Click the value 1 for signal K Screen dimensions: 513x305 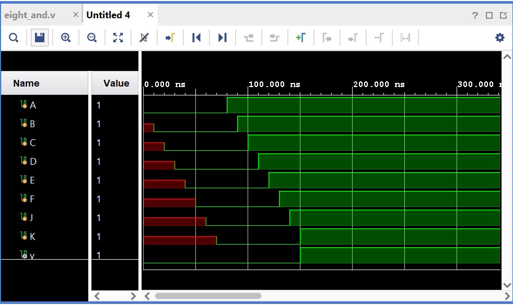click(99, 237)
